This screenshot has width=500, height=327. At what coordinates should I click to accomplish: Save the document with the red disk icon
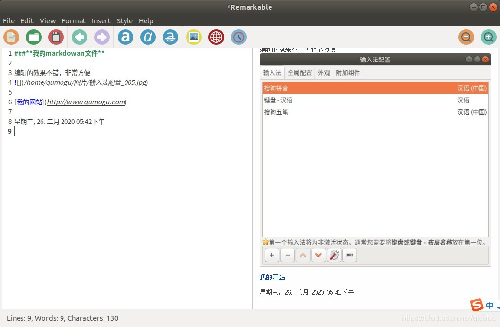[56, 37]
